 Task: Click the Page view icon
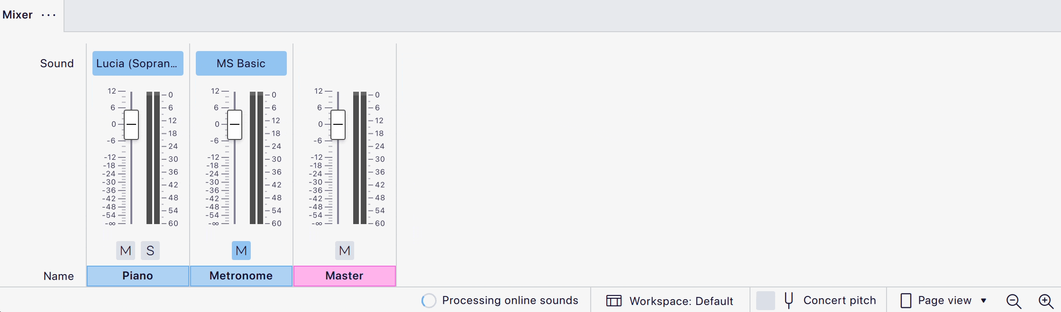[x=907, y=300]
